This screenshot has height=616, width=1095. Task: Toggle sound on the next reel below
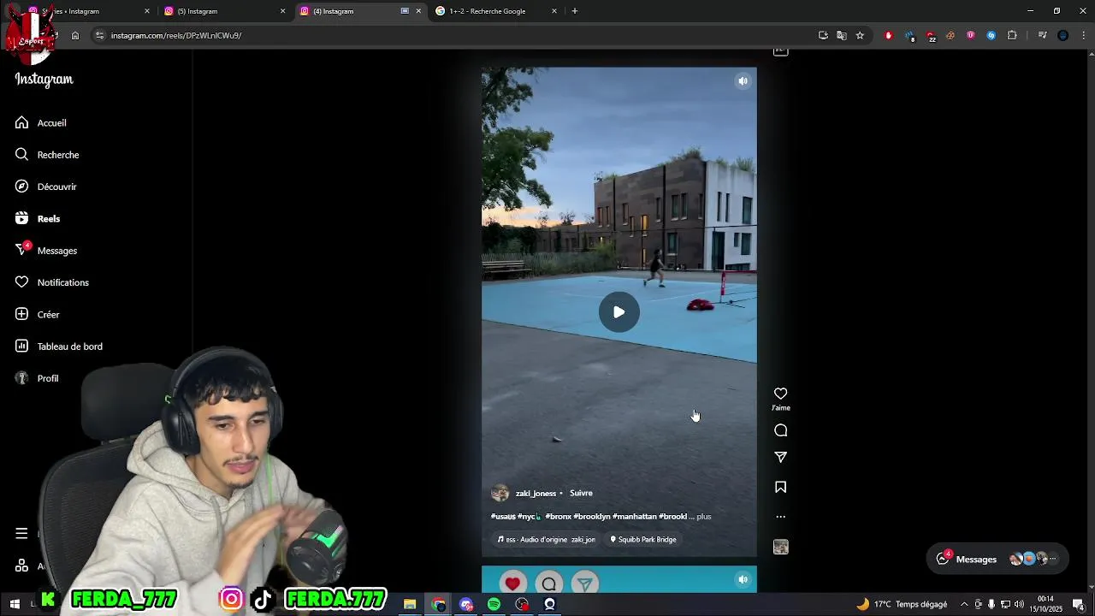tap(743, 579)
